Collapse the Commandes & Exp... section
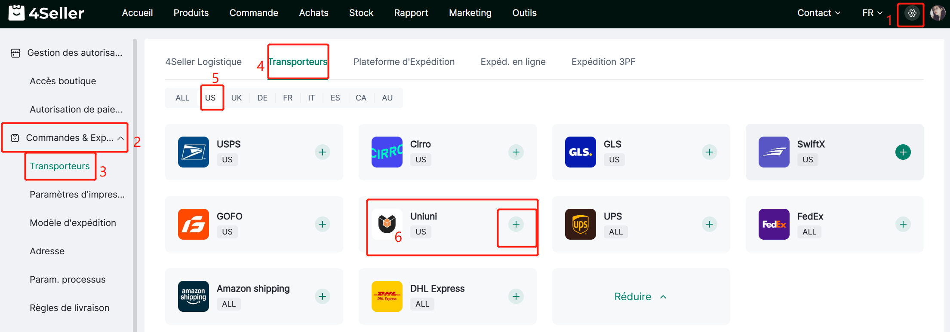 [120, 138]
